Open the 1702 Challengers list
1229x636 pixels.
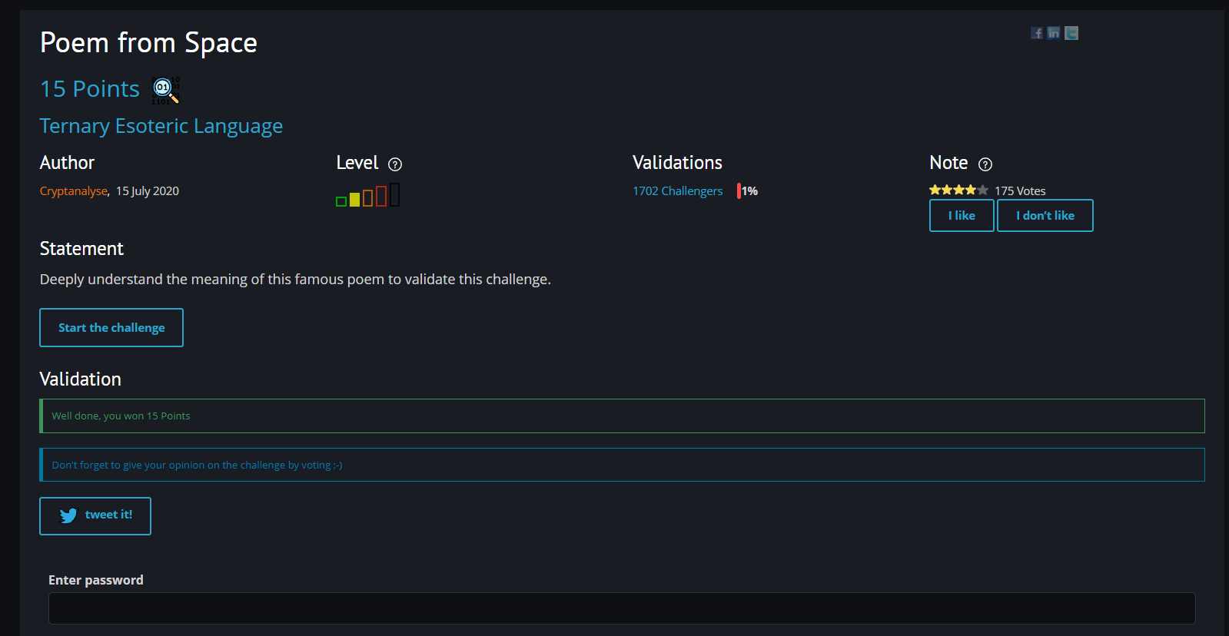(678, 191)
